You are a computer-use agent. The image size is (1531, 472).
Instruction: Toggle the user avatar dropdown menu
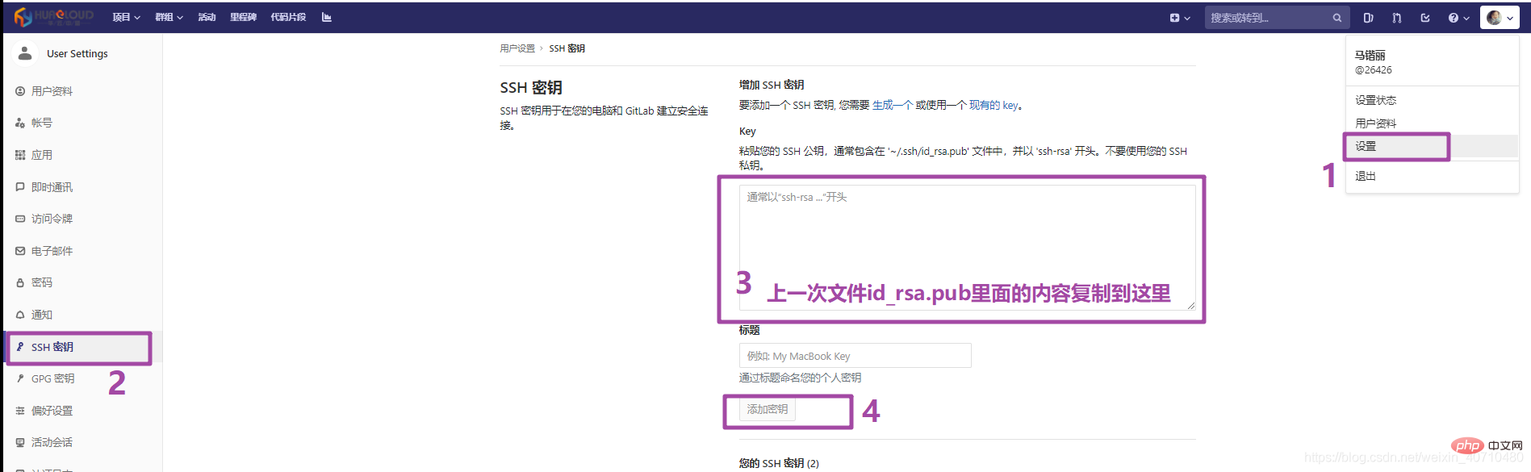(1500, 18)
